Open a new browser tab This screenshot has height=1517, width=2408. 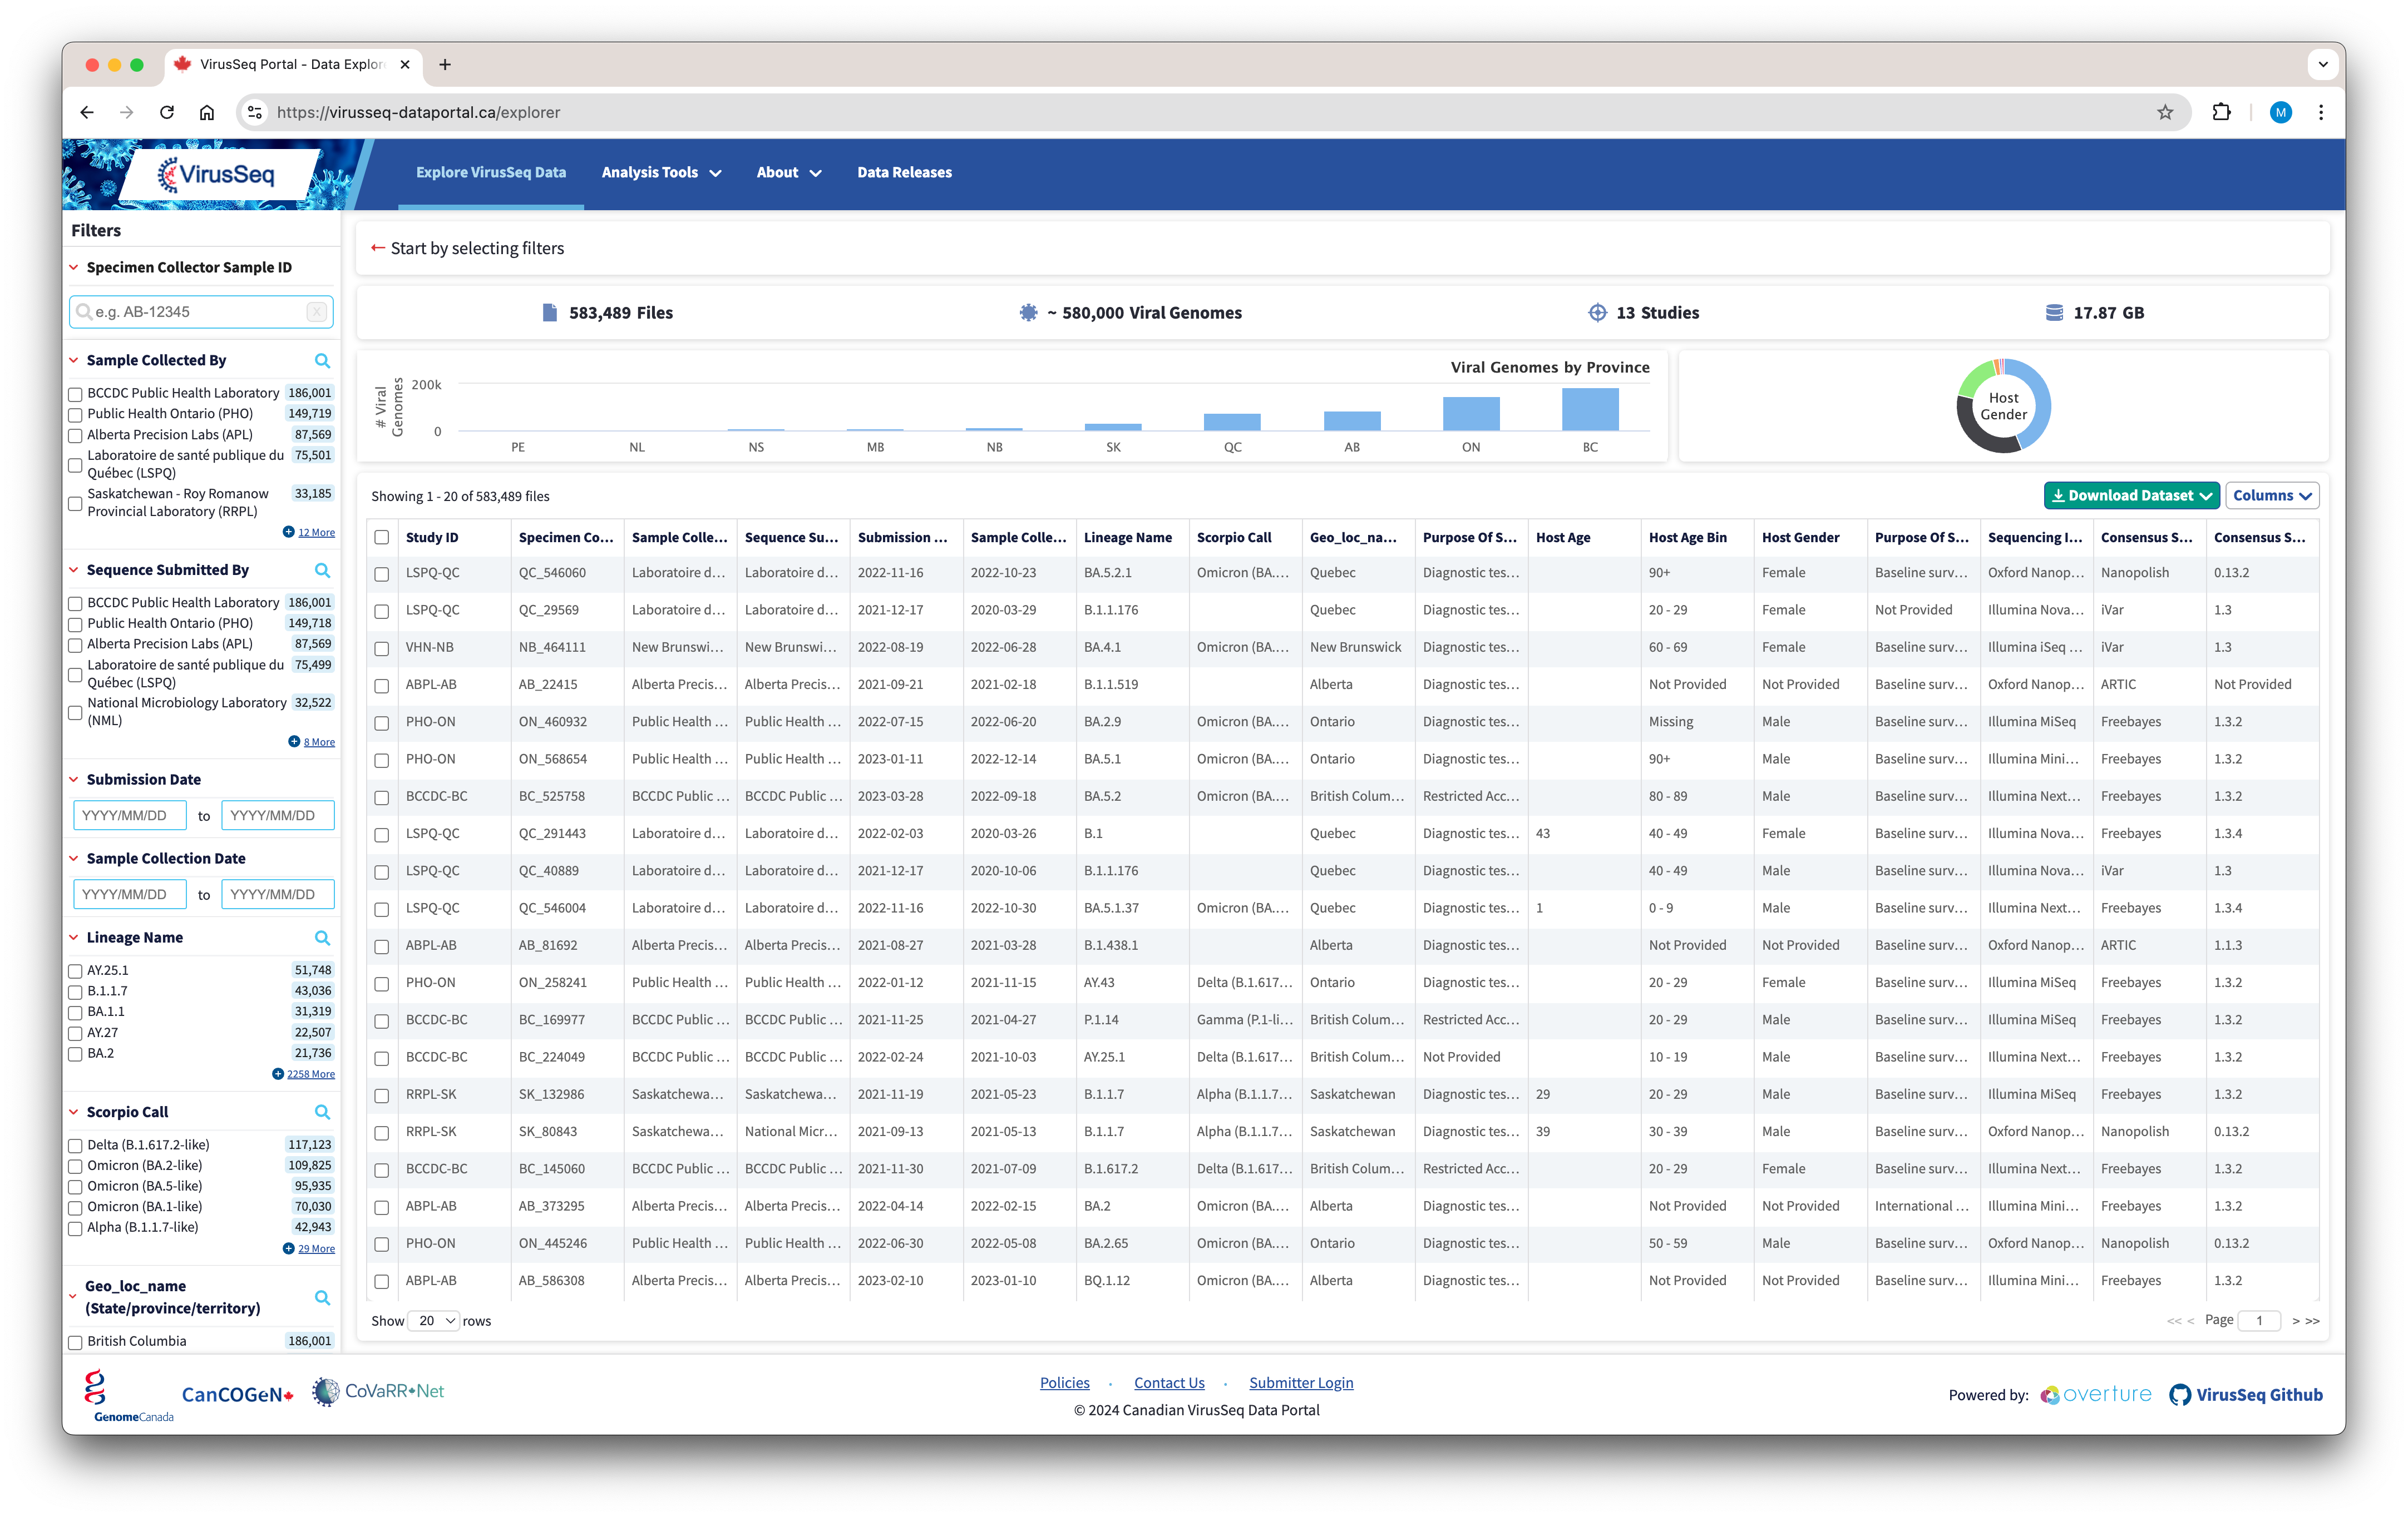click(x=445, y=65)
